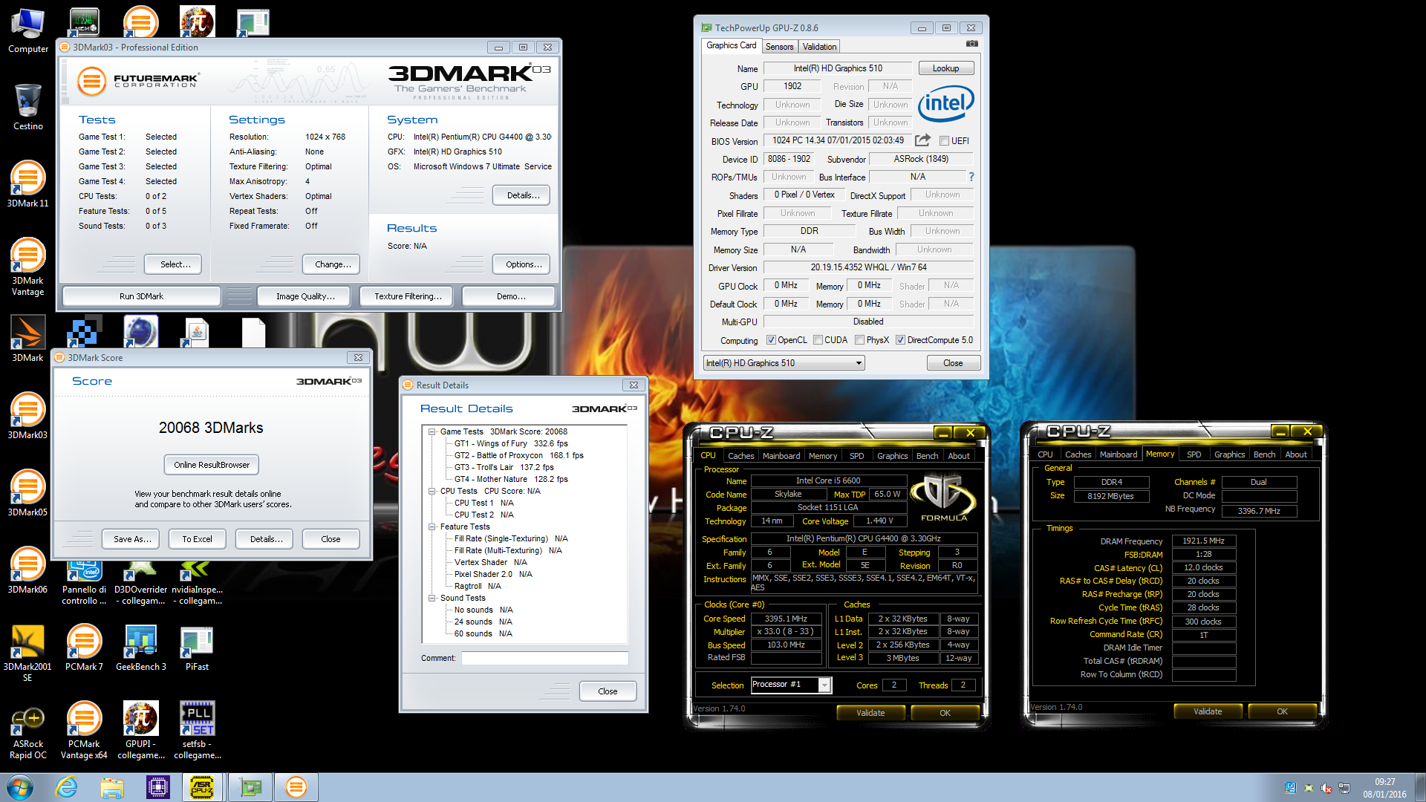Toggle the UEFI checkbox in GPU-Z
The height and width of the screenshot is (802, 1426).
944,141
